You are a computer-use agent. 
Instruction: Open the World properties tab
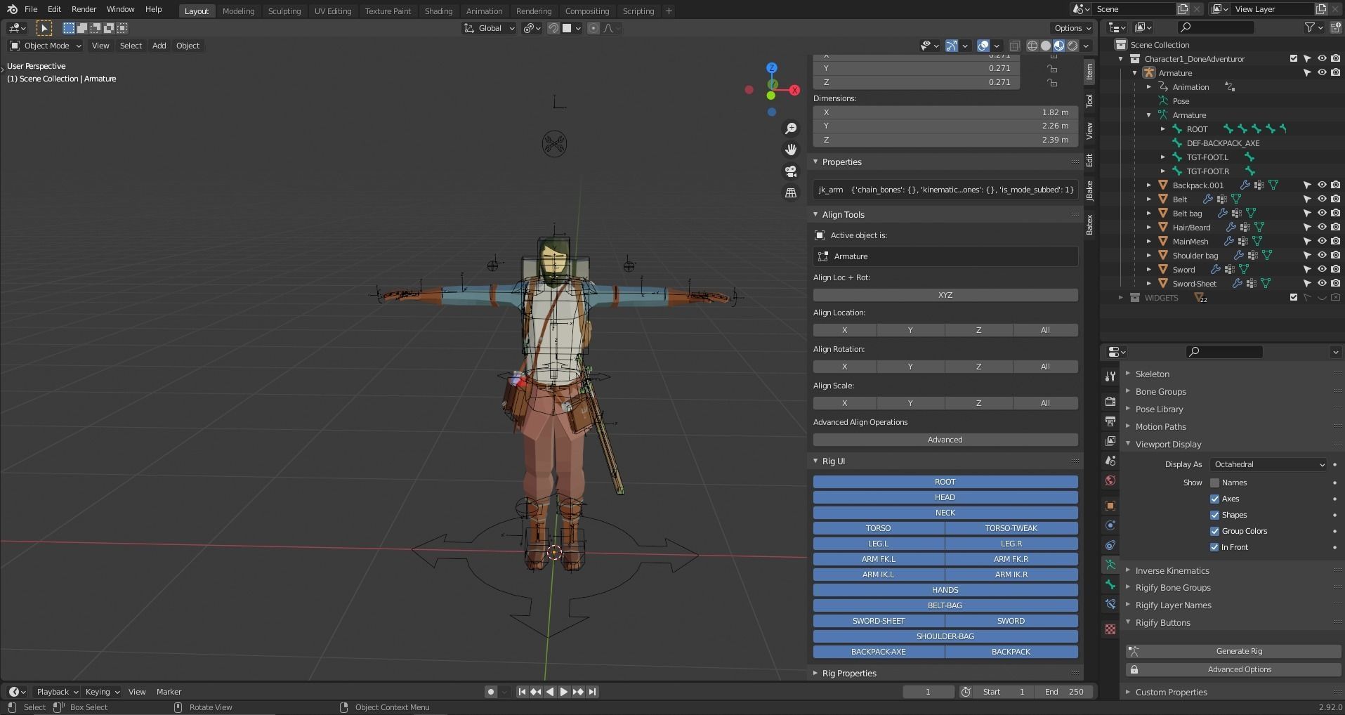point(1110,480)
